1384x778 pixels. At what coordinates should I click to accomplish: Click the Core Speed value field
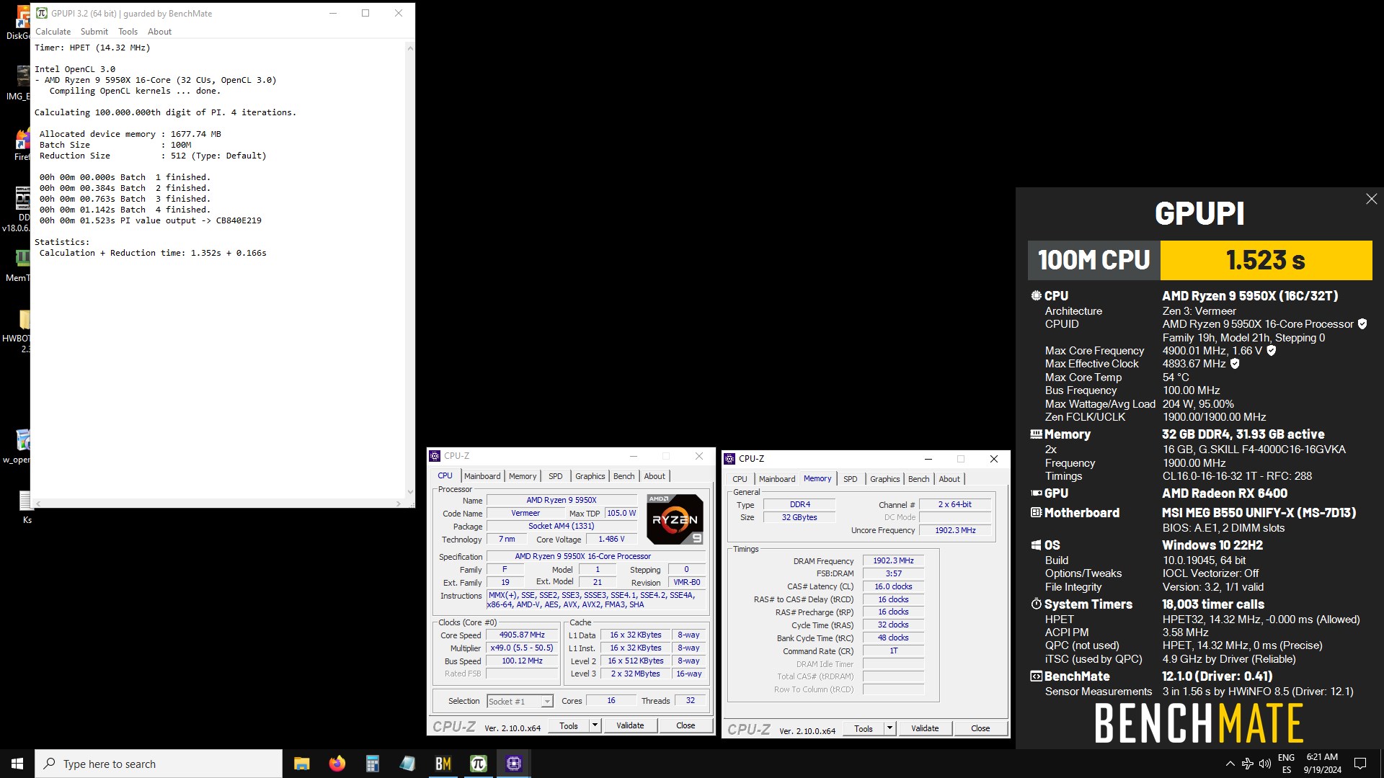tap(522, 635)
